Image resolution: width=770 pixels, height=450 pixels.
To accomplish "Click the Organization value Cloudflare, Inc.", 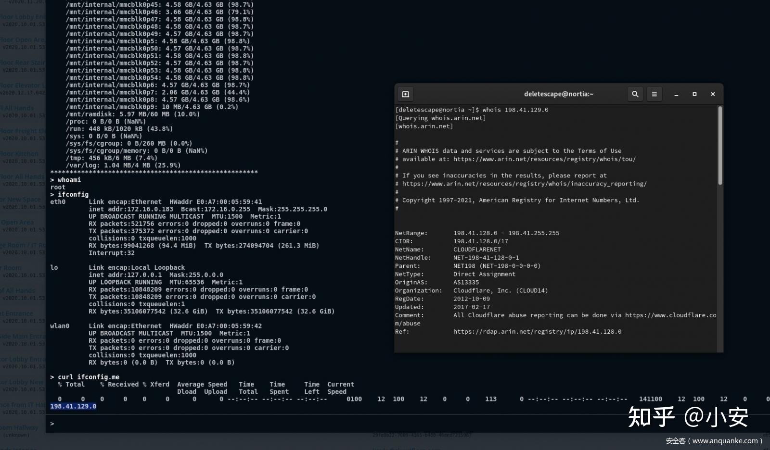I will (500, 290).
